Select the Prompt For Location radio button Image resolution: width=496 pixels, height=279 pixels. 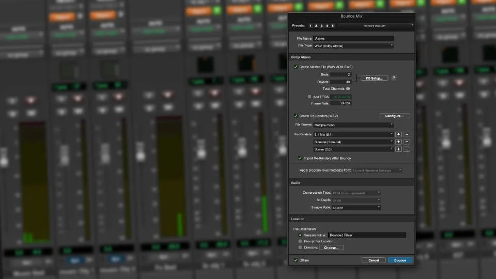coord(300,241)
